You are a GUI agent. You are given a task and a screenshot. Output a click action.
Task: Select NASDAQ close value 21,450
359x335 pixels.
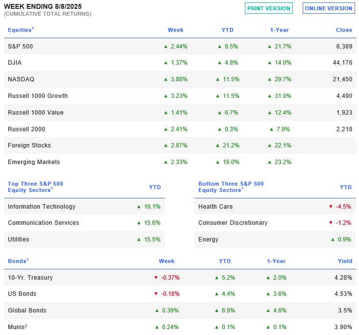tap(342, 79)
